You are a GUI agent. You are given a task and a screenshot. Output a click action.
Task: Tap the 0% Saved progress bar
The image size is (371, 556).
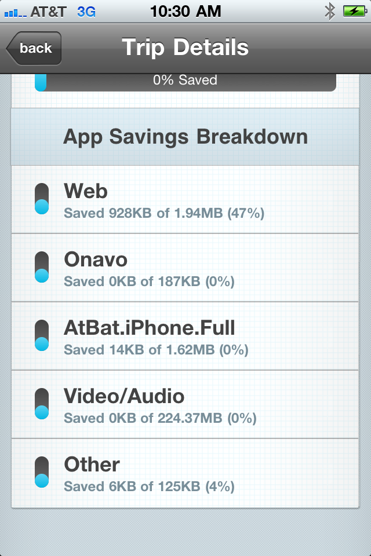click(185, 81)
